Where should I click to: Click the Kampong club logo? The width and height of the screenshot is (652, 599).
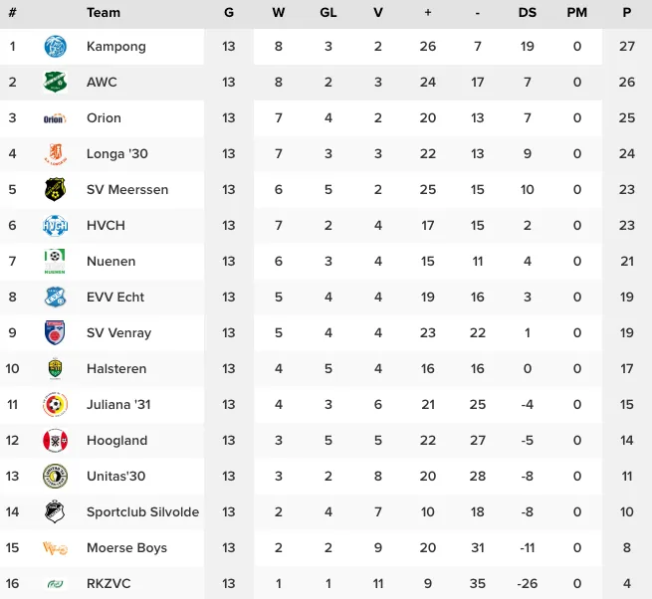point(55,47)
